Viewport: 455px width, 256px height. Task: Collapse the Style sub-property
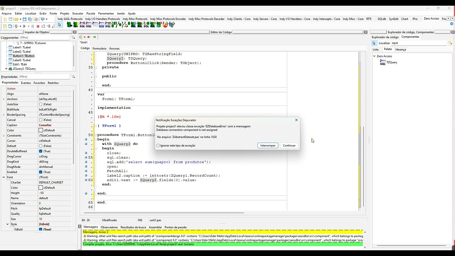click(x=7, y=224)
